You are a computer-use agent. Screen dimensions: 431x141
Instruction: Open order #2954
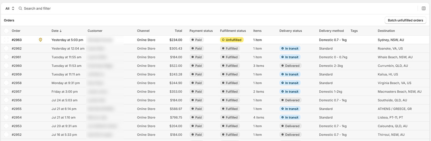click(17, 117)
